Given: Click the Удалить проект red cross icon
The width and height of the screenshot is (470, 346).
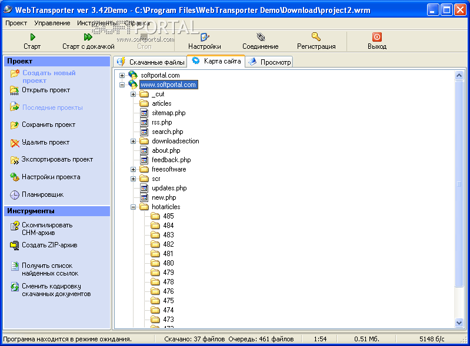Looking at the screenshot, I should [15, 143].
